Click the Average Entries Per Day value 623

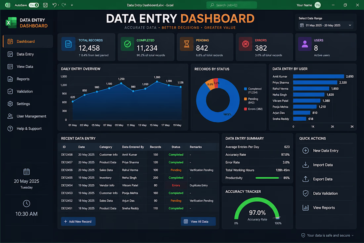coord(287,147)
